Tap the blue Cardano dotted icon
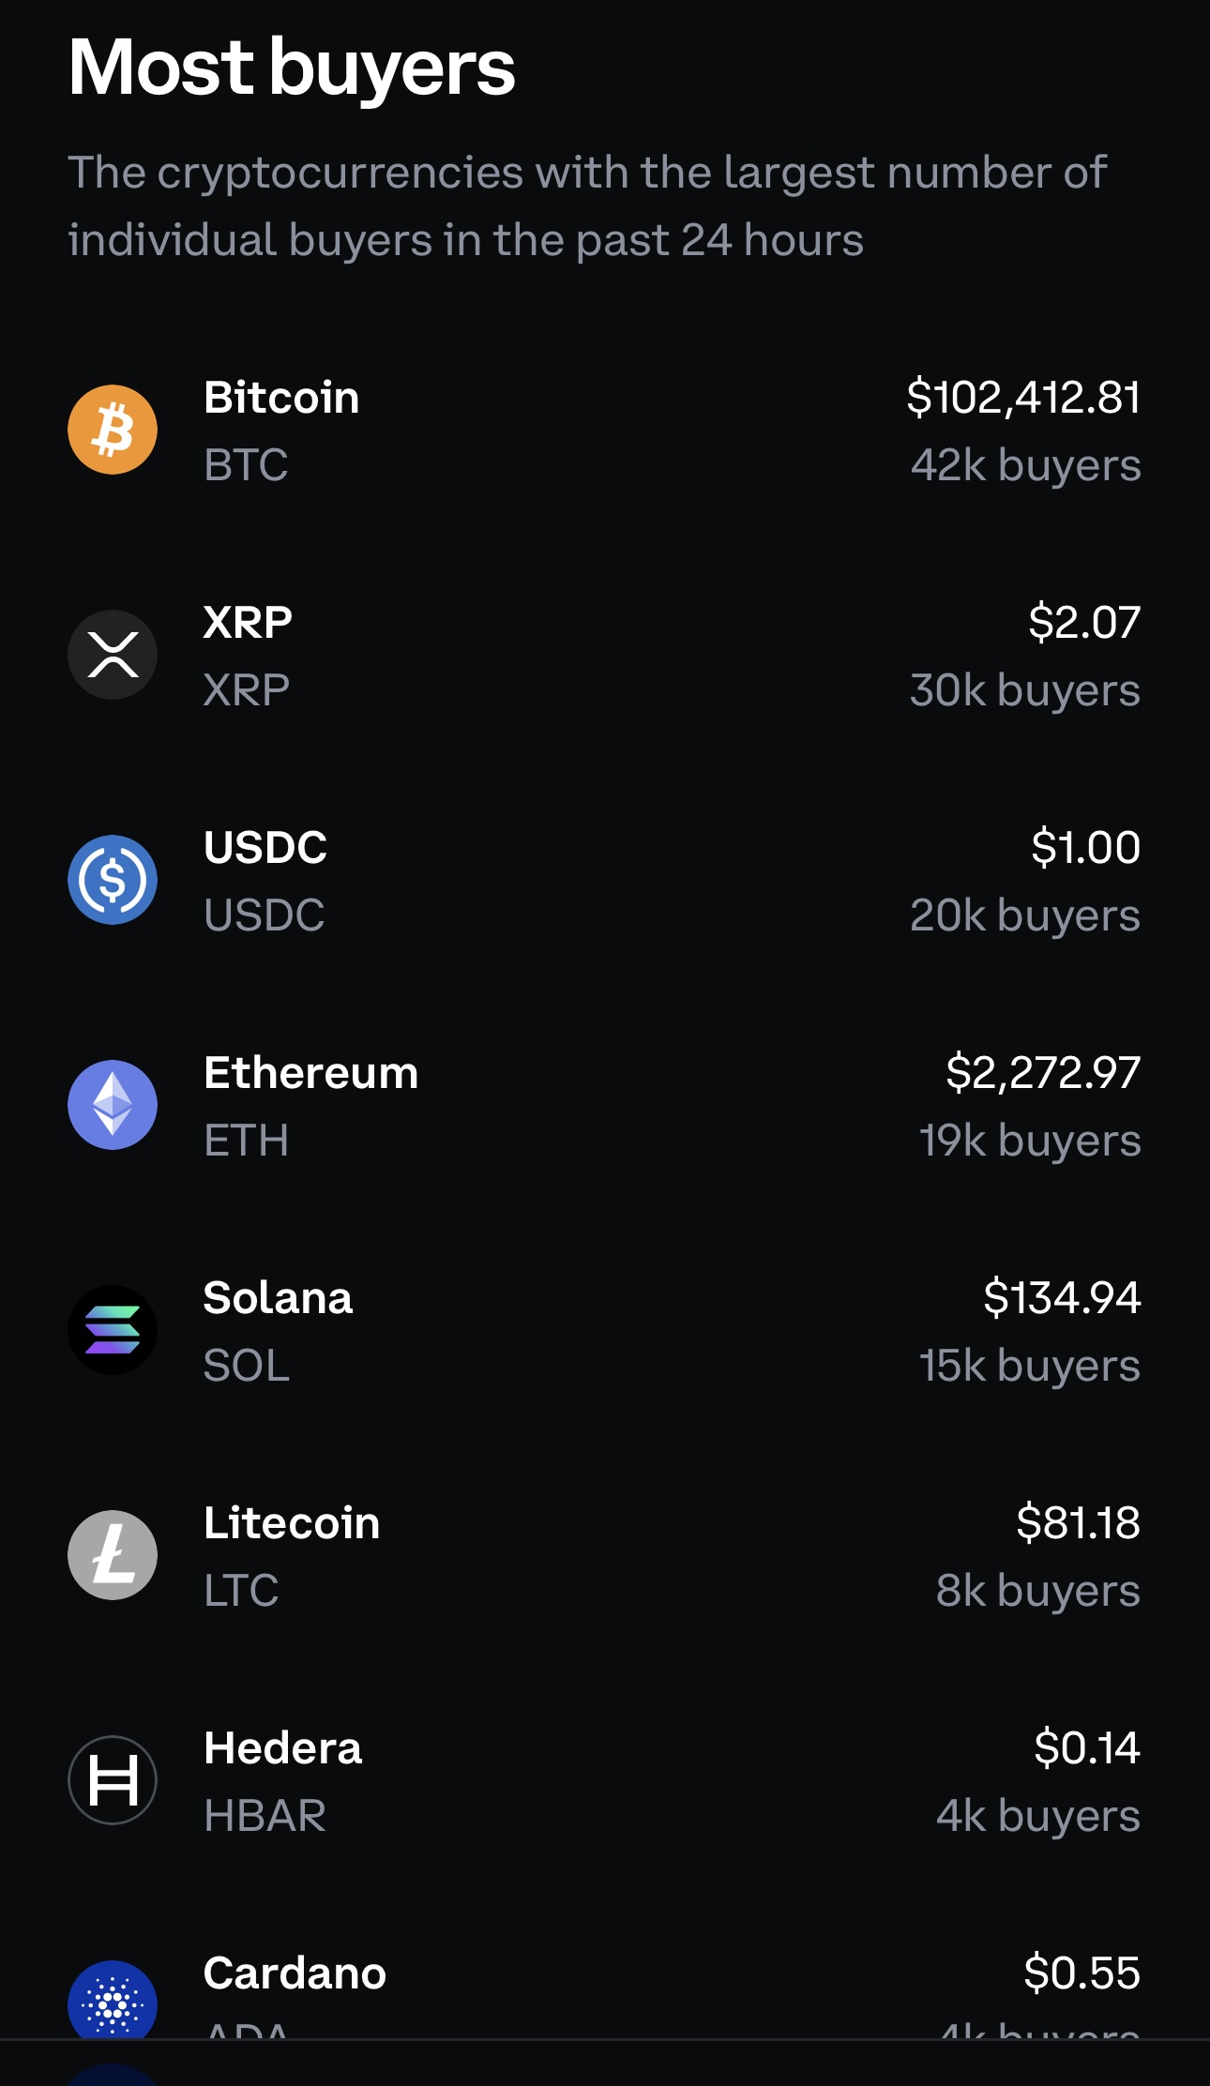 pyautogui.click(x=113, y=2000)
